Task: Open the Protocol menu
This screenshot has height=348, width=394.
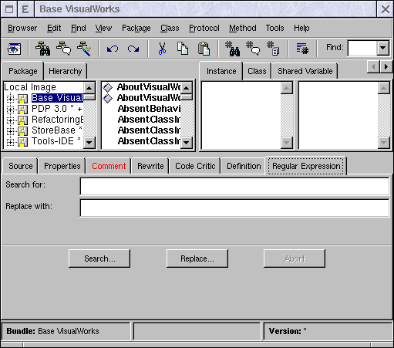Action: point(204,28)
